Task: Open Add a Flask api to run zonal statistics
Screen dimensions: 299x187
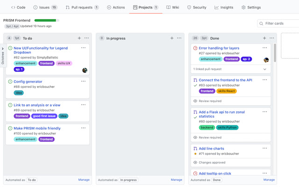Action: pyautogui.click(x=222, y=114)
